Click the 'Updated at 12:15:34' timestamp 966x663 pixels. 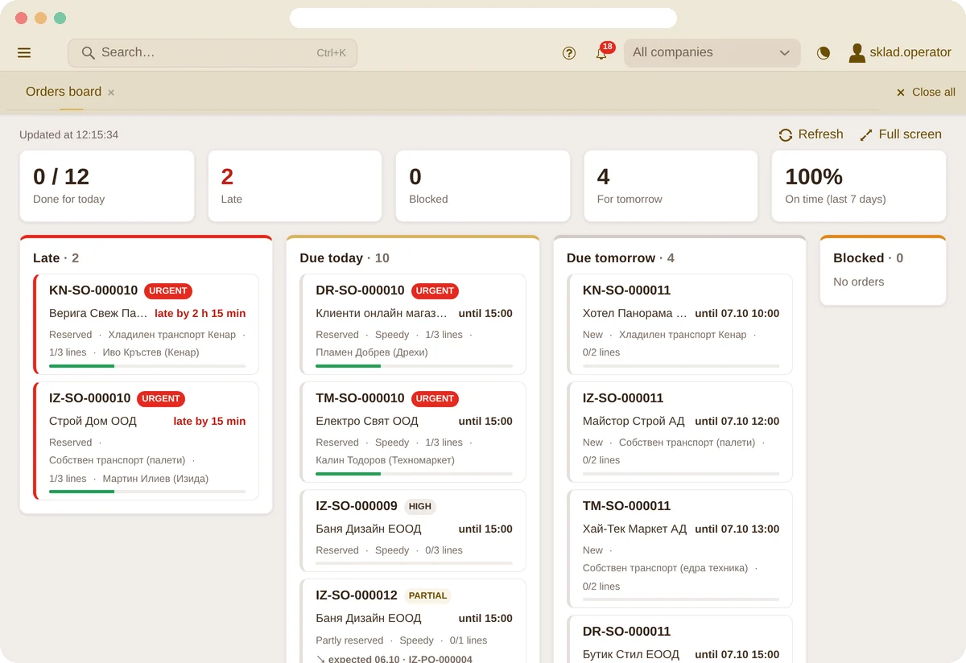click(69, 135)
